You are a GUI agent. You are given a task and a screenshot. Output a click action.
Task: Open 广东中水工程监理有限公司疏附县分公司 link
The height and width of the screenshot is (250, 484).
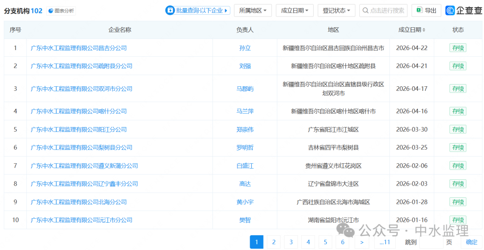(x=82, y=66)
